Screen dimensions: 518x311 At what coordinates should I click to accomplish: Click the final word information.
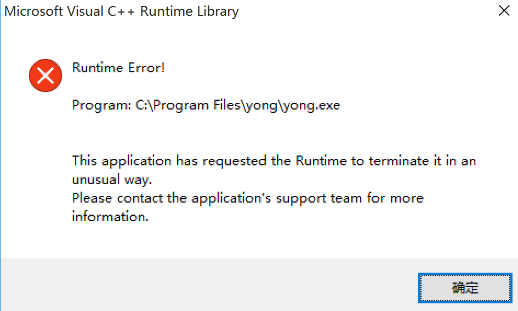click(x=110, y=217)
